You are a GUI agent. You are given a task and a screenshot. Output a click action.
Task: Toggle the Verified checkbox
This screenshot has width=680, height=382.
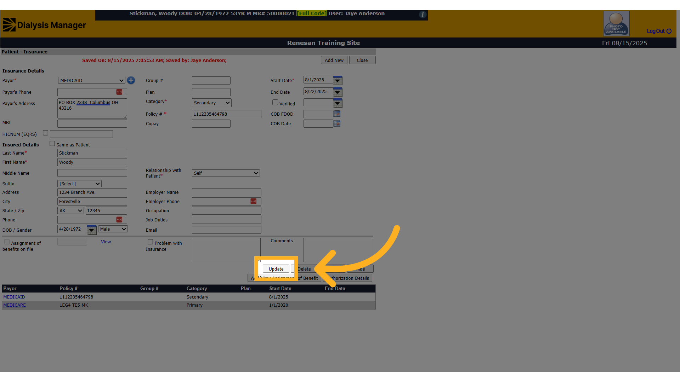(x=275, y=102)
